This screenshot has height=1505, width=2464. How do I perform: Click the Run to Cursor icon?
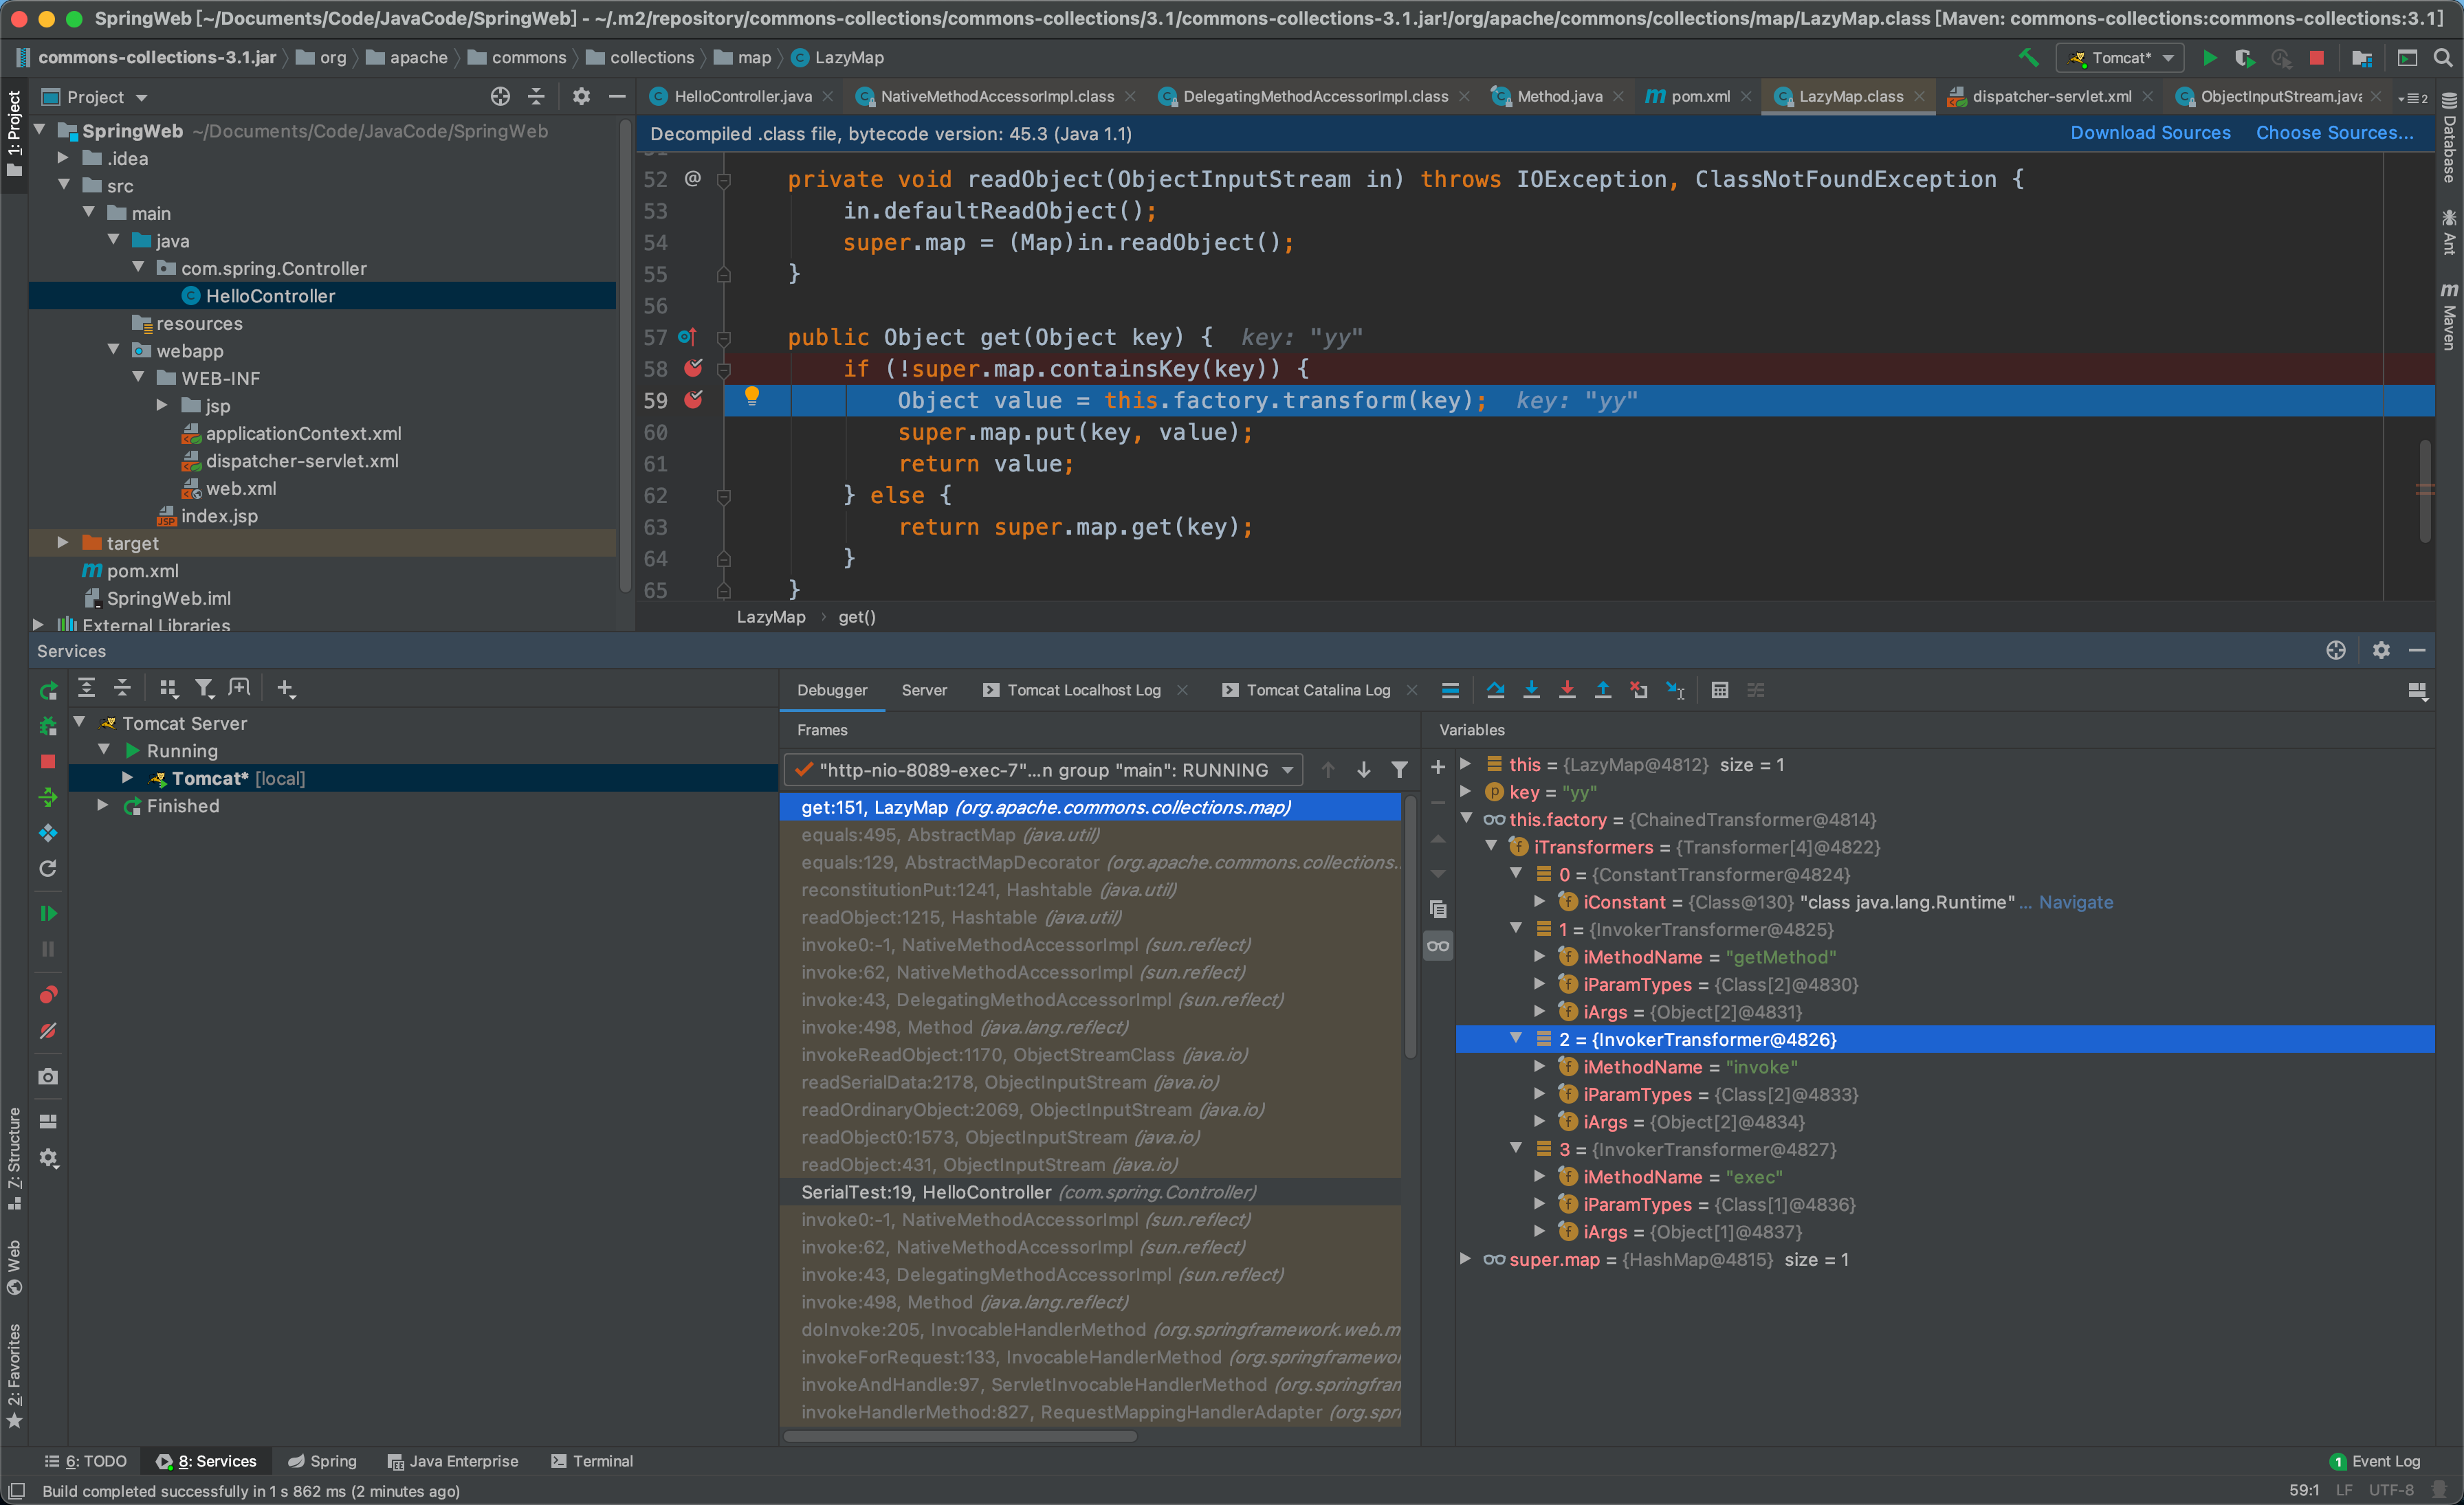(1675, 689)
